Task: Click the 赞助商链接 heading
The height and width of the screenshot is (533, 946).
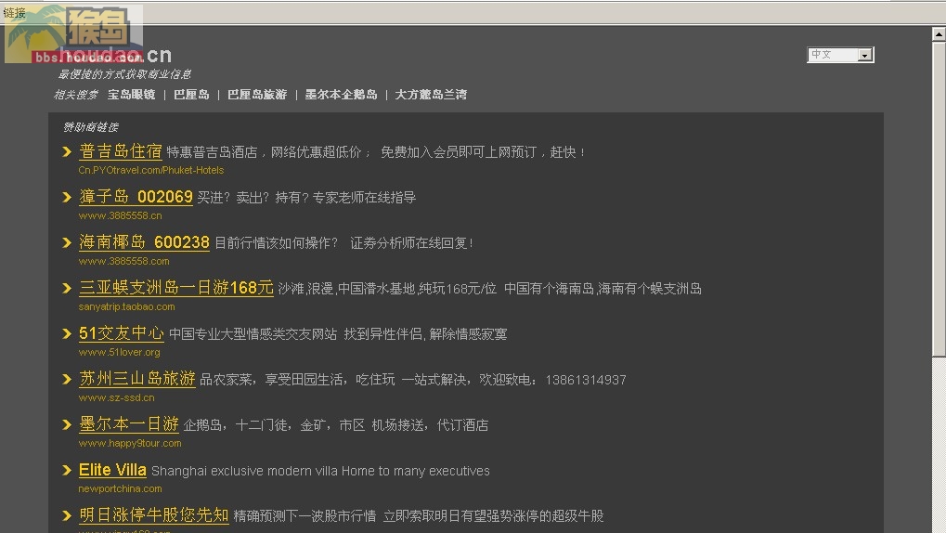Action: click(90, 127)
